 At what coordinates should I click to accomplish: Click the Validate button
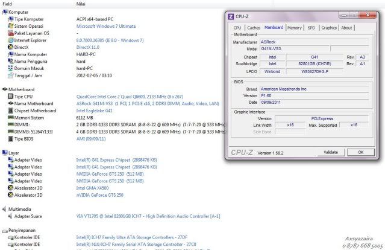331,152
